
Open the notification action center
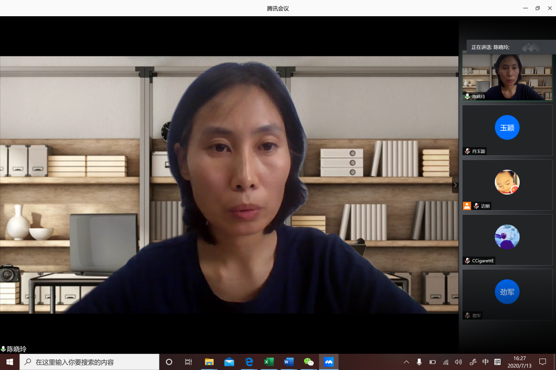pyautogui.click(x=543, y=362)
